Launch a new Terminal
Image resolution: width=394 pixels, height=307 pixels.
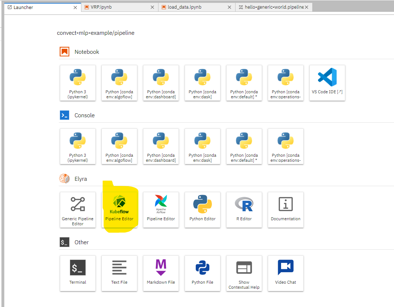78,273
